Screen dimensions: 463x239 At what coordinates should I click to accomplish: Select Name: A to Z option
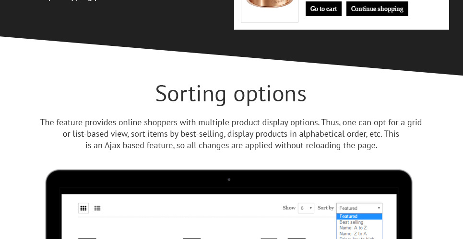(353, 228)
